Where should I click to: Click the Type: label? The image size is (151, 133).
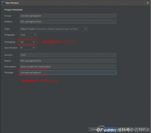[7, 29]
